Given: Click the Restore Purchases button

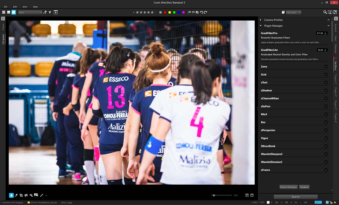Looking at the screenshot, I should [x=288, y=187].
